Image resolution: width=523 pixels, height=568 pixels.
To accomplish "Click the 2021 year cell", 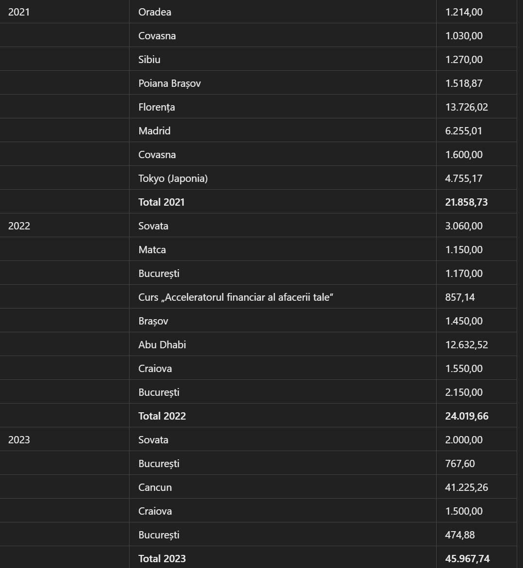I will [19, 12].
